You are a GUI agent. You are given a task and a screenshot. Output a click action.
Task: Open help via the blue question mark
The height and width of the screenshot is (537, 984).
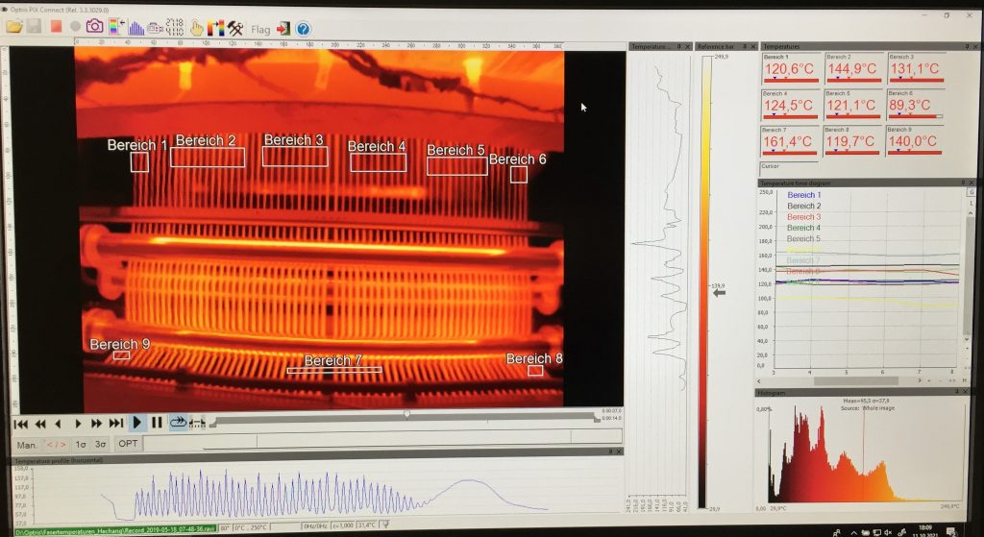pyautogui.click(x=304, y=29)
